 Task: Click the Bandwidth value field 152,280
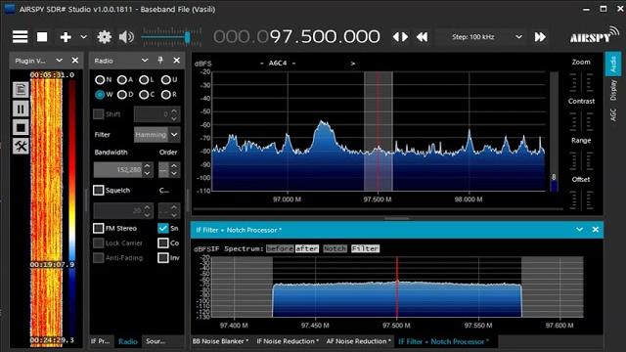click(x=118, y=170)
